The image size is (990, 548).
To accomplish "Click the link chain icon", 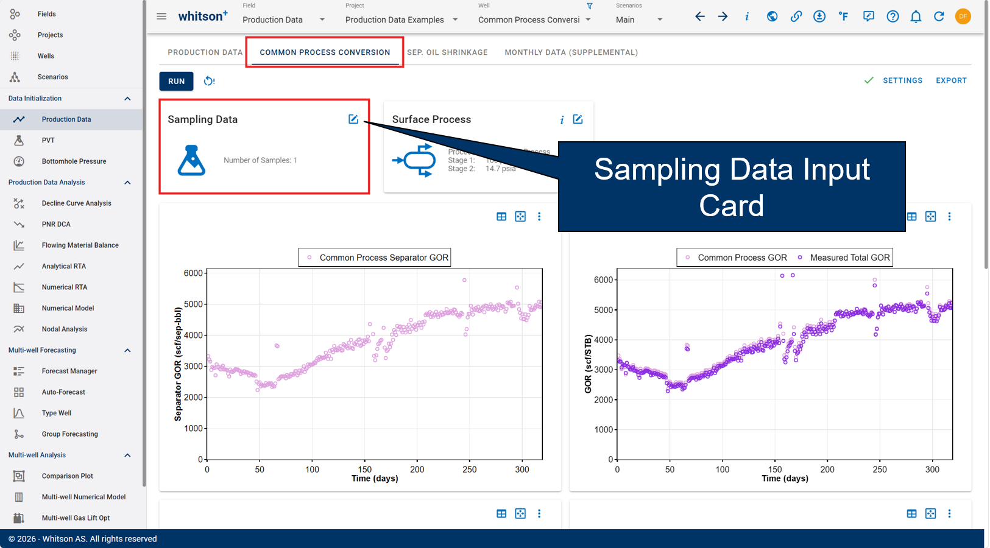I will click(796, 16).
